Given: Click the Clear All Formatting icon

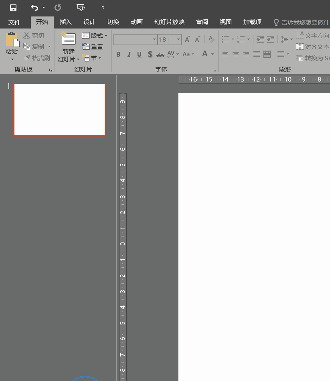Looking at the screenshot, I should 212,39.
